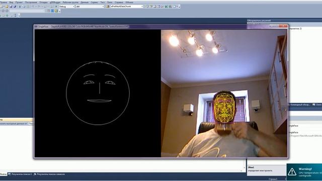The image size is (322, 181).
Task: Click the Copy toolbar icon
Action: pyautogui.click(x=24, y=7)
